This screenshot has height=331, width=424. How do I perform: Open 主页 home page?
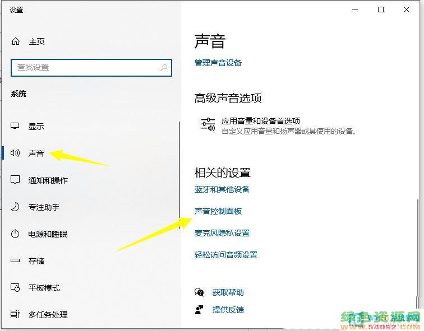click(x=36, y=41)
